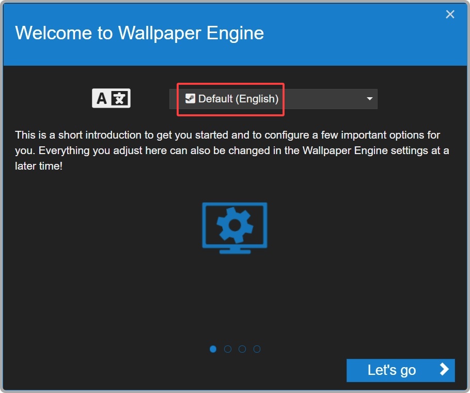Click the monitor with gear icon
The image size is (470, 393).
click(x=234, y=228)
